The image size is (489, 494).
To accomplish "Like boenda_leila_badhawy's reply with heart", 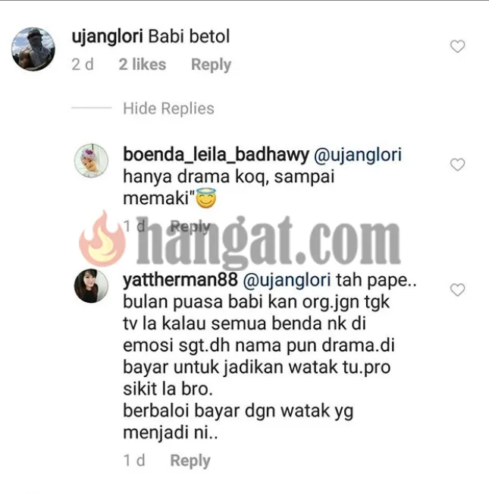I will click(x=457, y=165).
